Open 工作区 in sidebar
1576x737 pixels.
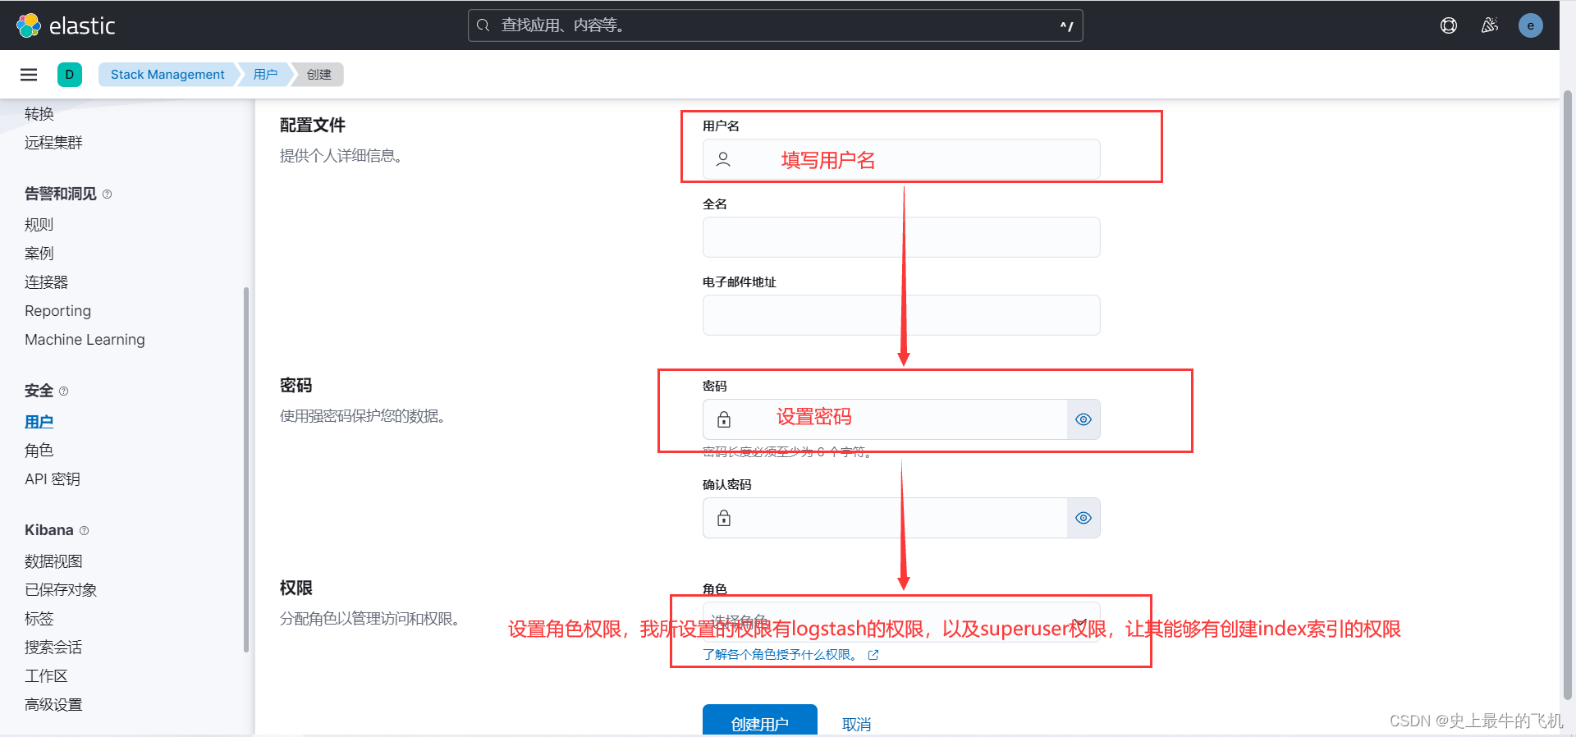[46, 676]
